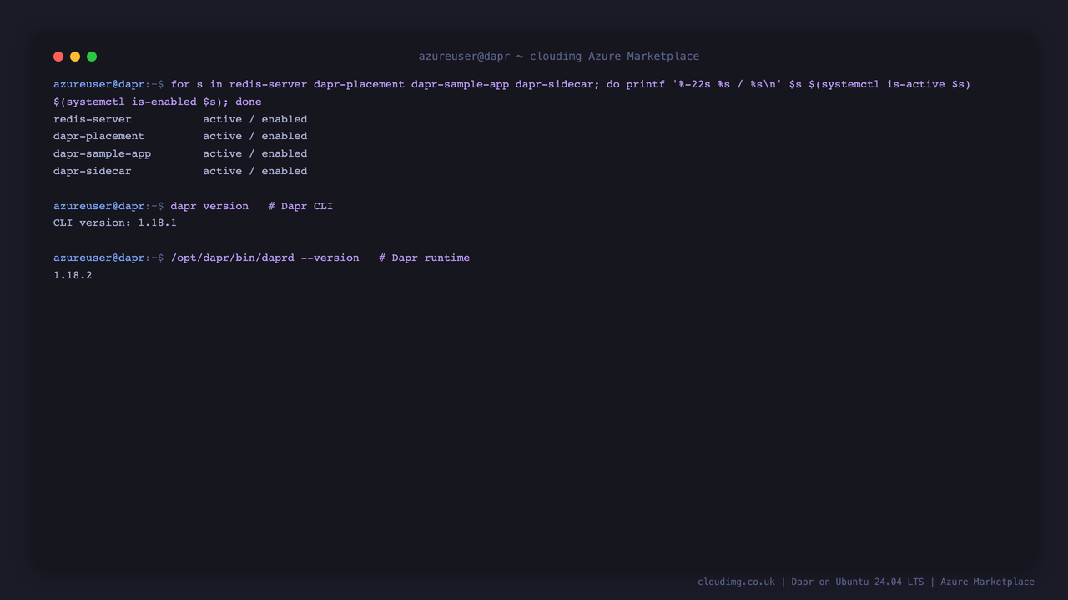
Task: Click 'active / enabled' status for redis-server
Action: (x=255, y=119)
